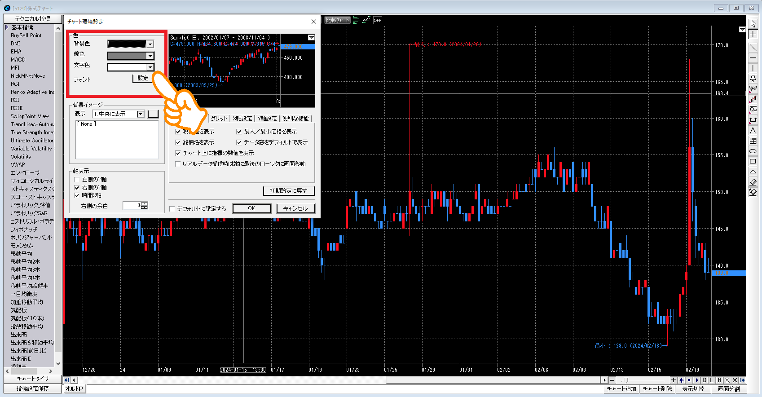Switch to the X軸設定 tab
Viewport: 762px width, 397px height.
(x=242, y=119)
